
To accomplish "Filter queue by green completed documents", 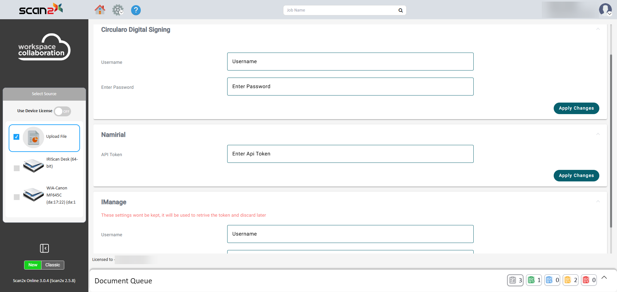I will [x=534, y=280].
